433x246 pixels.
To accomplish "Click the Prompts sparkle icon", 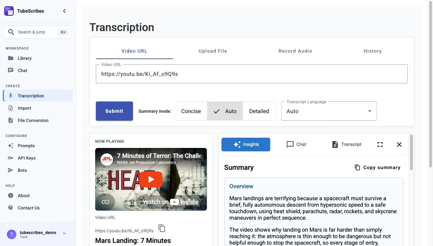I will [x=11, y=146].
